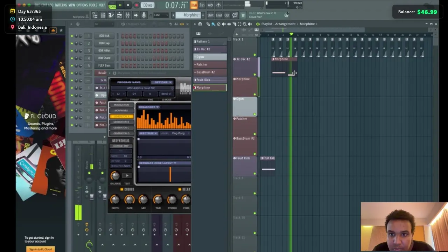The height and width of the screenshot is (252, 448).
Task: Open the HELP menu
Action: pos(102,5)
